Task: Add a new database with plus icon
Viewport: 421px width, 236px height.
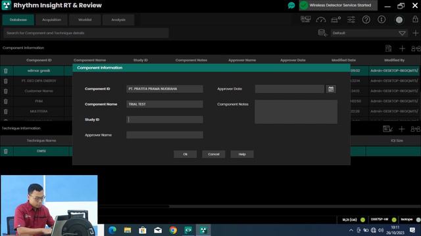Action: pyautogui.click(x=415, y=33)
